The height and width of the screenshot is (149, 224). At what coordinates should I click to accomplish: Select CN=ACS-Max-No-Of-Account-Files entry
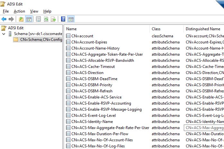point(102,140)
